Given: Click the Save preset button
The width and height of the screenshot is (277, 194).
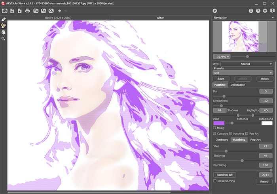Looking at the screenshot, I should [221, 79].
